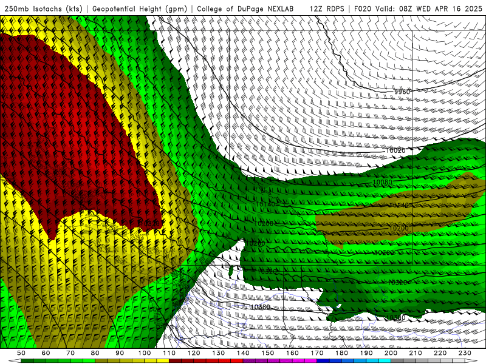Pick the magenta color bar segment below 160
The image size is (486, 364).
click(298, 361)
